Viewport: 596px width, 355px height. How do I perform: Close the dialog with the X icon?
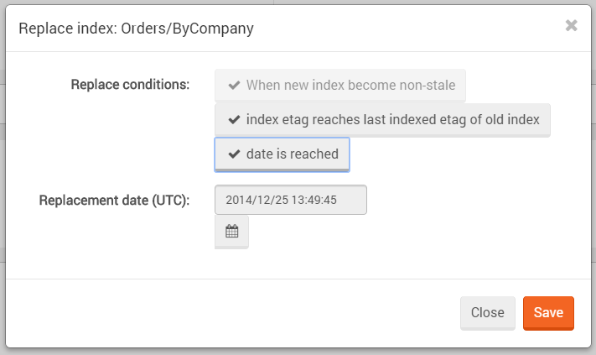click(571, 25)
